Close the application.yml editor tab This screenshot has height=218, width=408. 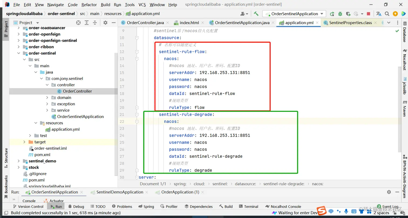click(x=317, y=23)
